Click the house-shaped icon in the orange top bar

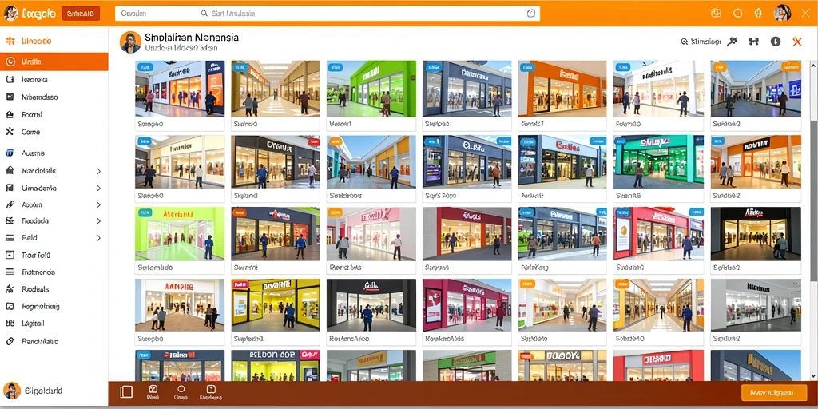(759, 14)
